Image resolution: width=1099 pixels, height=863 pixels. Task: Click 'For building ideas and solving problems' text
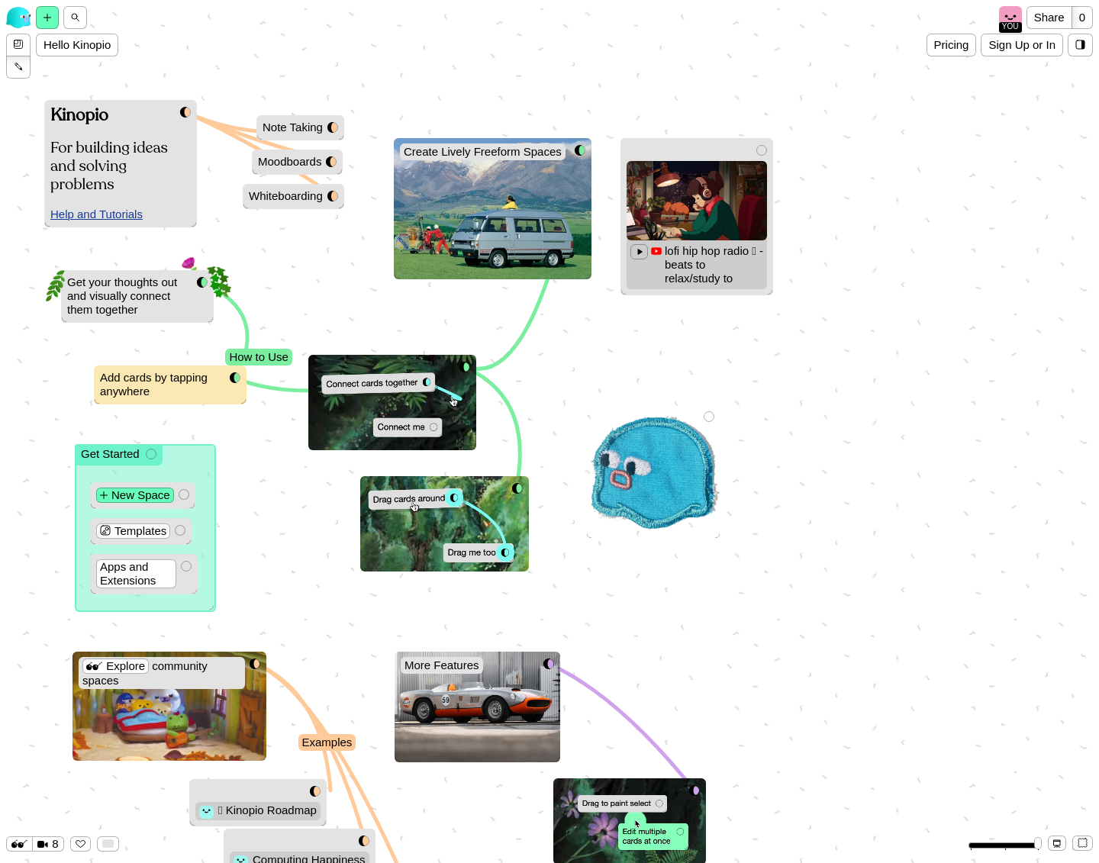point(109,166)
